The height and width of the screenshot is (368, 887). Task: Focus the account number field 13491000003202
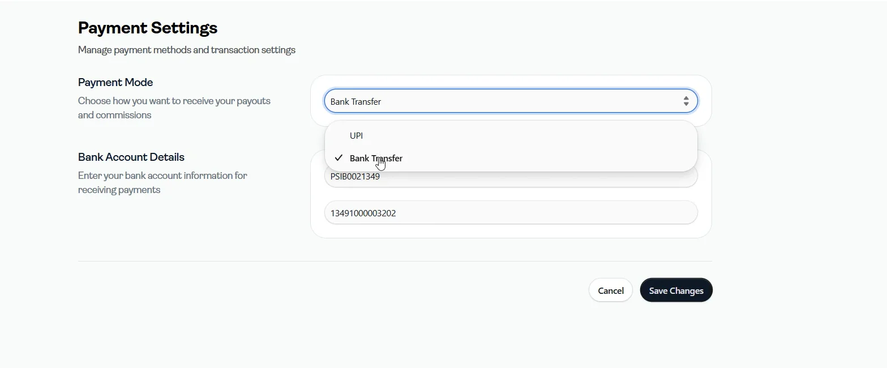point(511,212)
